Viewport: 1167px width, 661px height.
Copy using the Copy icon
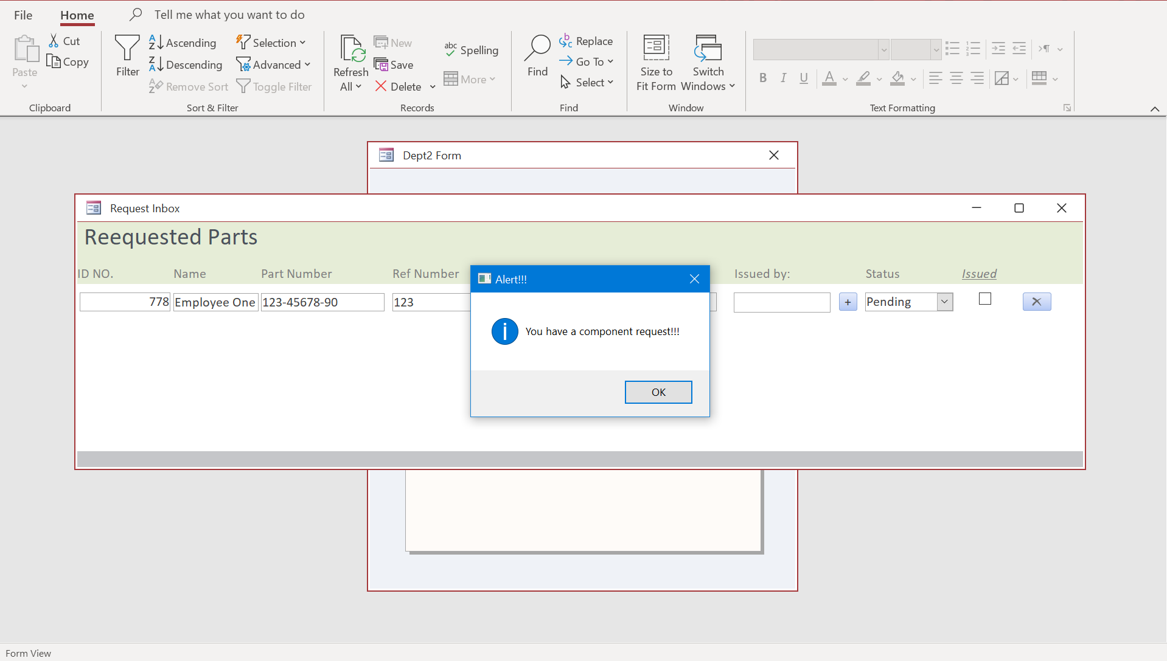pos(54,61)
